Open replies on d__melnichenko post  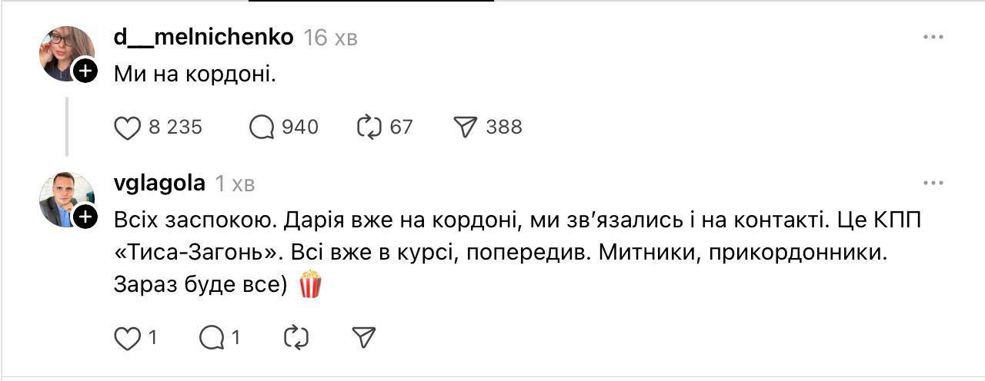tap(262, 127)
